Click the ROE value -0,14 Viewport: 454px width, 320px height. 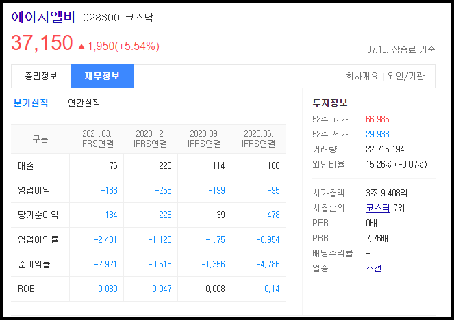270,289
